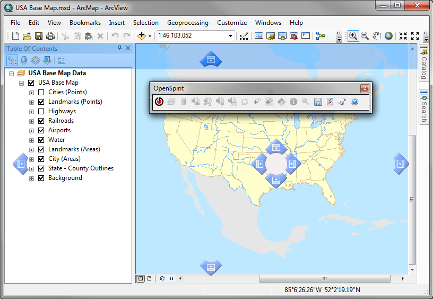The height and width of the screenshot is (299, 433).
Task: Open a map document with folder icon
Action: coord(27,36)
